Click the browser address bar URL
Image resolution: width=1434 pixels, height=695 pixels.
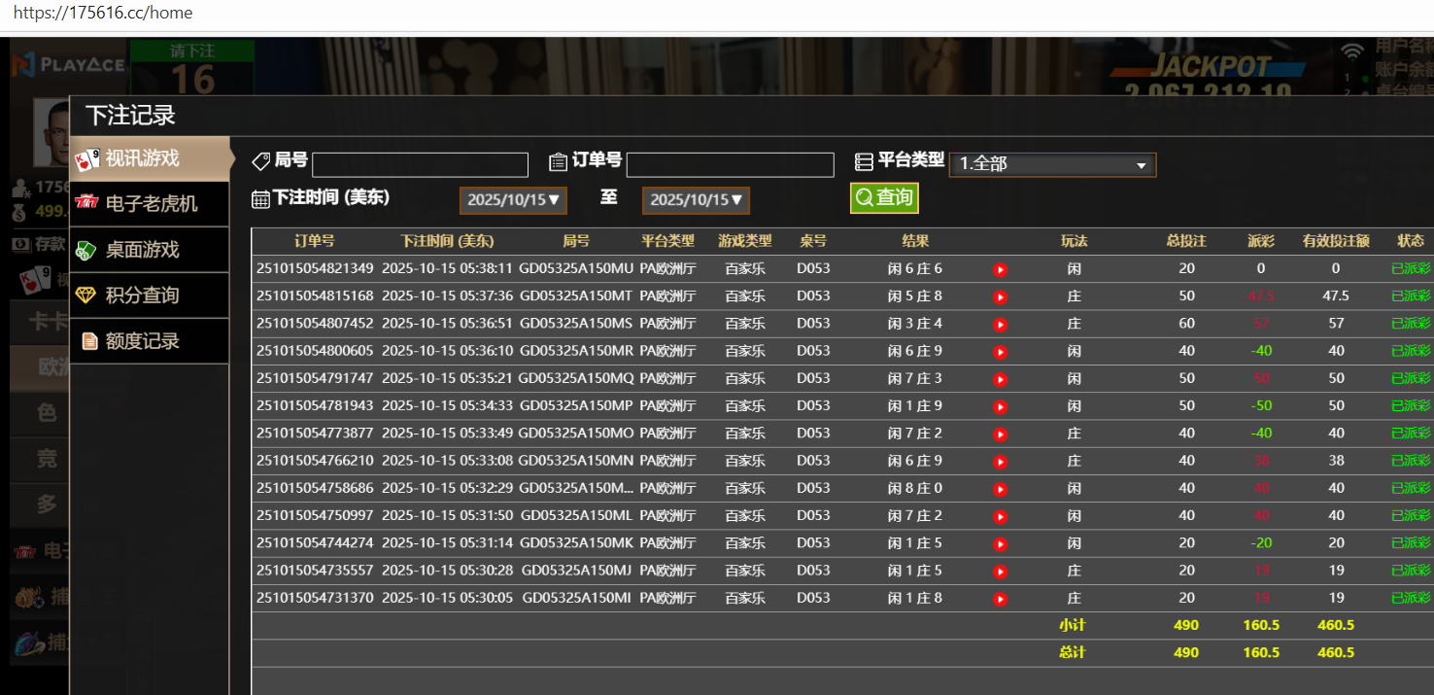103,14
